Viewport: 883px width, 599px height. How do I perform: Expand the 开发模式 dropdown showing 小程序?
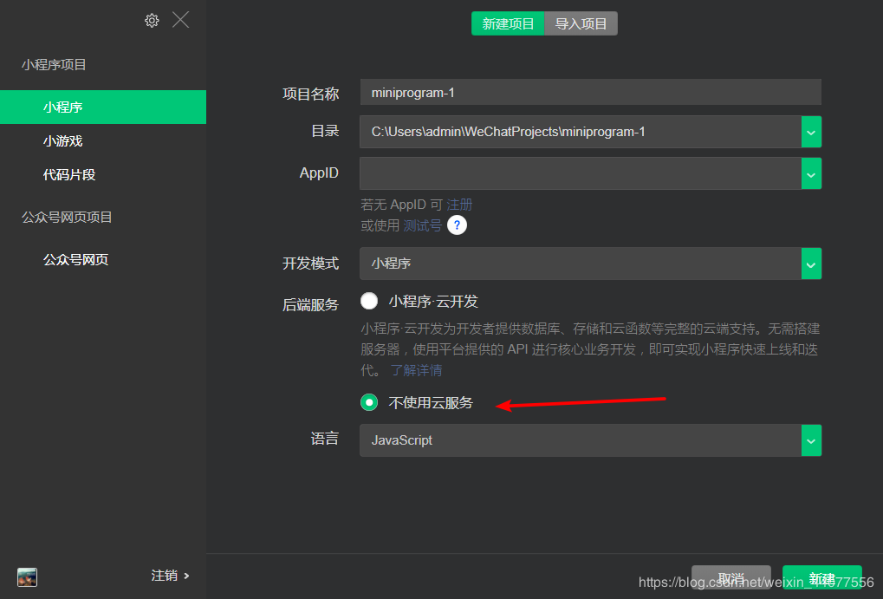810,264
